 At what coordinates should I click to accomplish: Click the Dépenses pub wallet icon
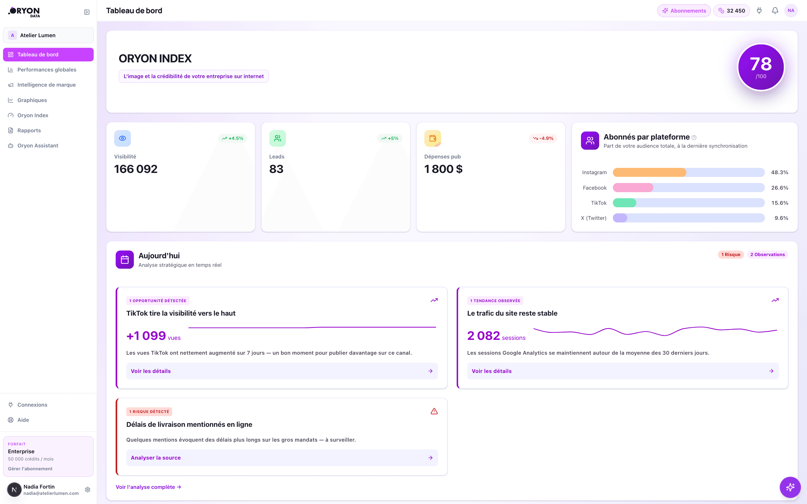pyautogui.click(x=433, y=138)
